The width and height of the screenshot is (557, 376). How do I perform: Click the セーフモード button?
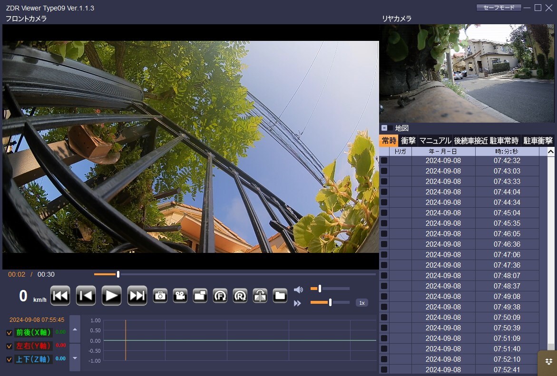click(x=498, y=8)
